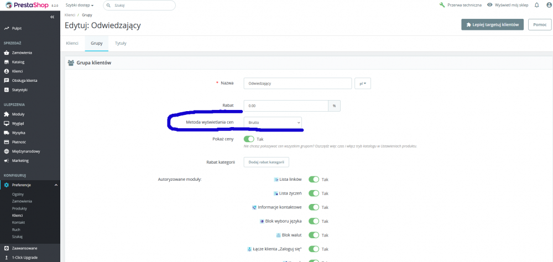
Task: Open Wysyłka in sidebar
Action: pyautogui.click(x=19, y=133)
